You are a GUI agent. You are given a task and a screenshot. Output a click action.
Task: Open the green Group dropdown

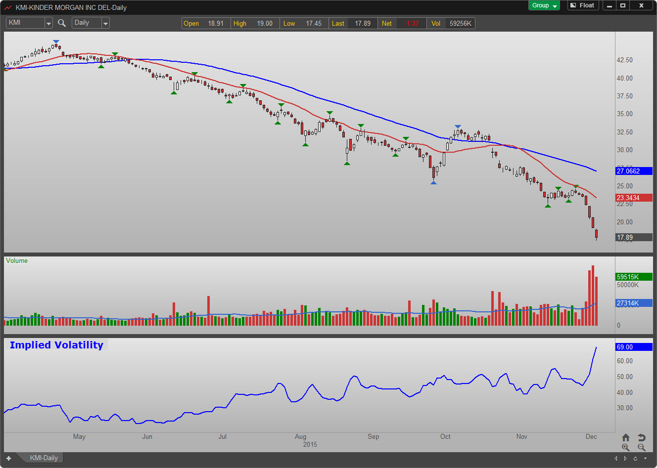(544, 5)
